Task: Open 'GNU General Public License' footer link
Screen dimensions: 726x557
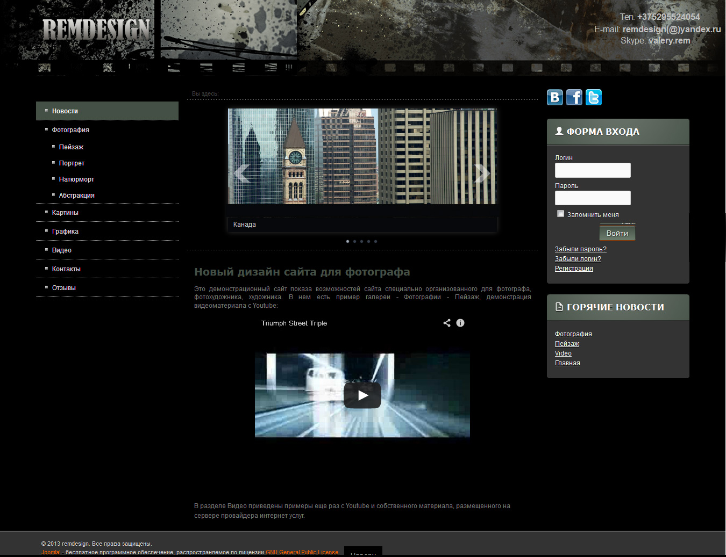Action: [x=303, y=552]
